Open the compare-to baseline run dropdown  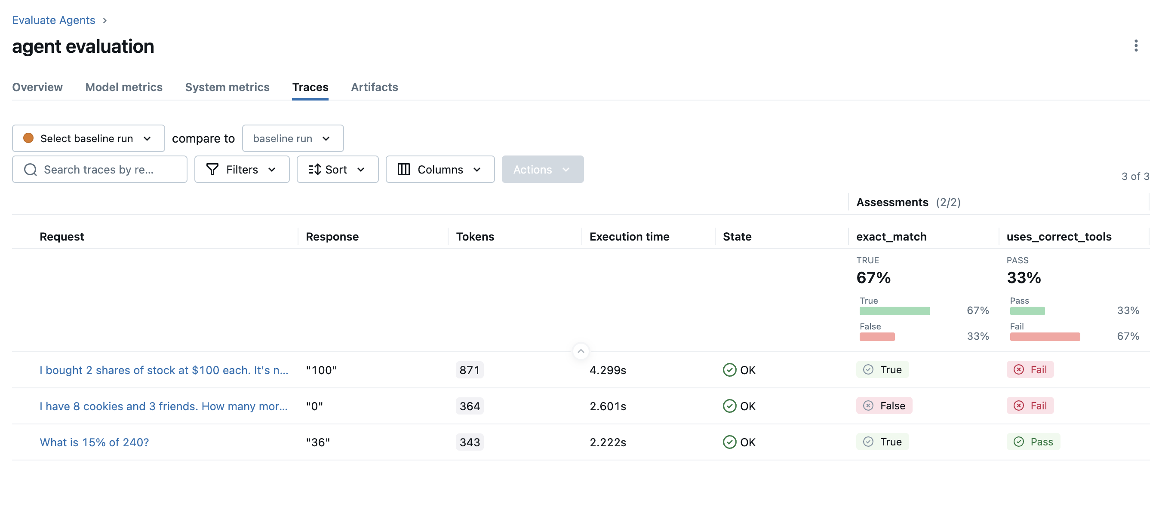[x=292, y=138]
